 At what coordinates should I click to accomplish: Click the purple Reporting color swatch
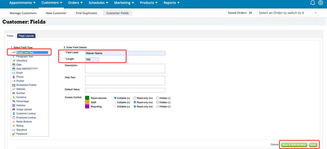click(87, 107)
